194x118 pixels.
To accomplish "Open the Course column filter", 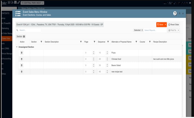I will 150,42.
